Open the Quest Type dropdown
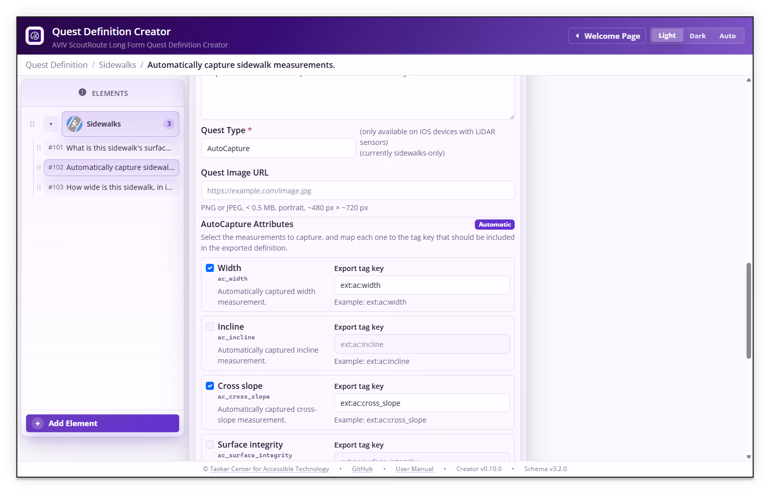The height and width of the screenshot is (494, 770). click(278, 149)
